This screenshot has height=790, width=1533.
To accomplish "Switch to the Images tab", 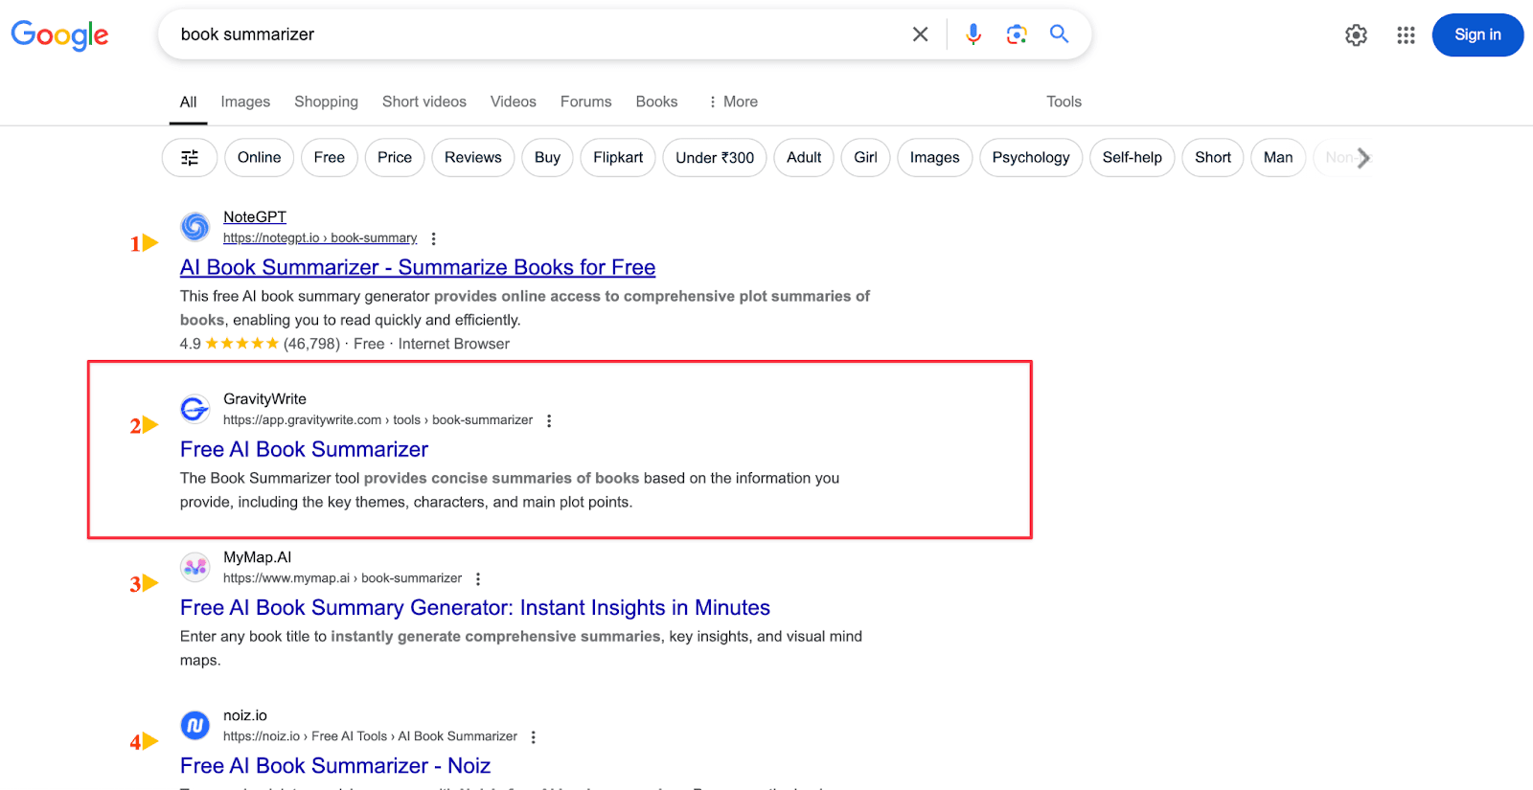I will pos(245,102).
